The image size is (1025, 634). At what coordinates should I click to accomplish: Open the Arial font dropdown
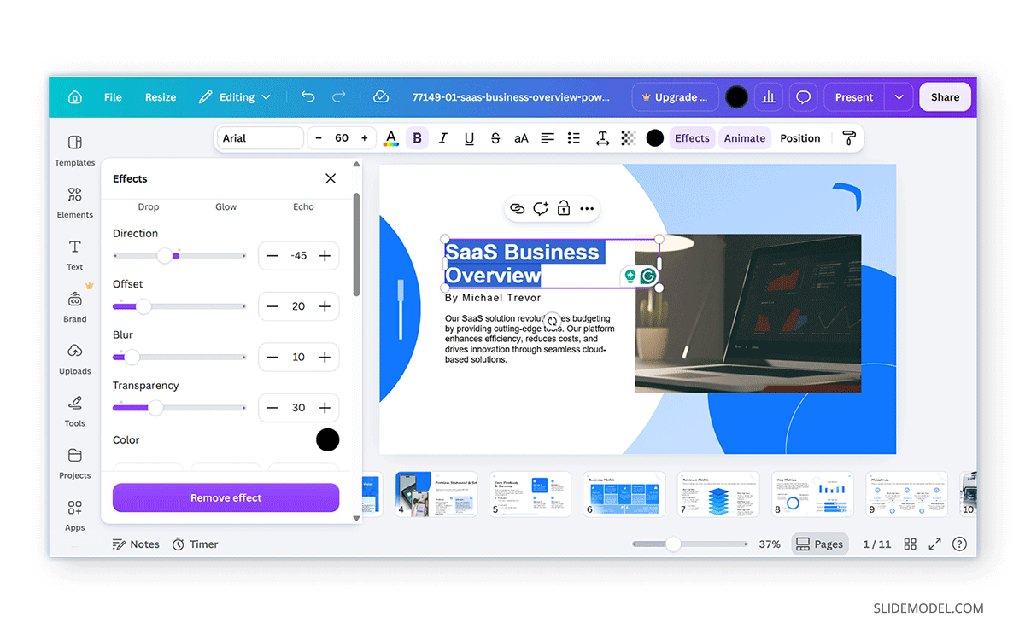pyautogui.click(x=261, y=138)
